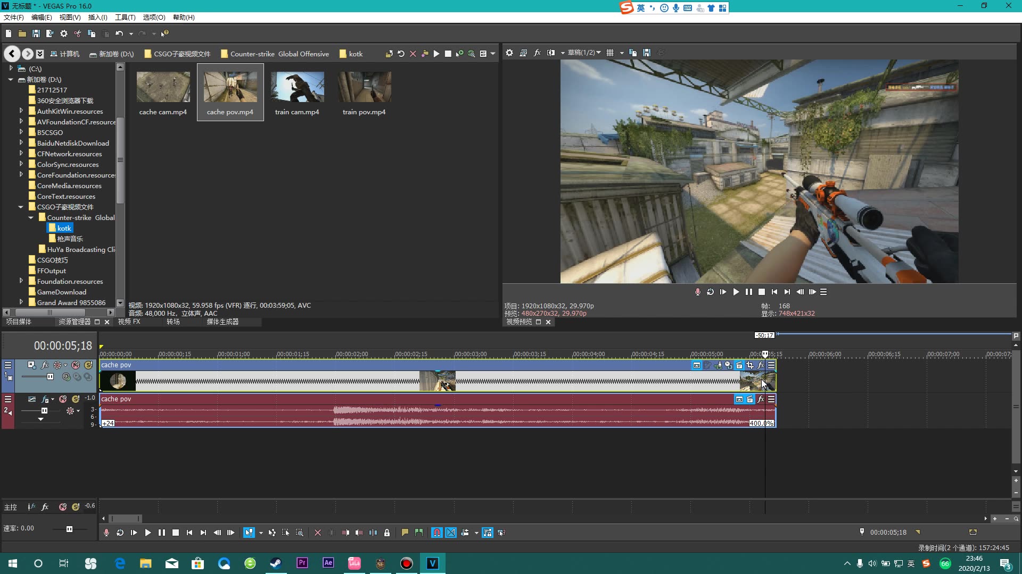Click the Cut scissors icon in main toolbar

[x=78, y=33]
